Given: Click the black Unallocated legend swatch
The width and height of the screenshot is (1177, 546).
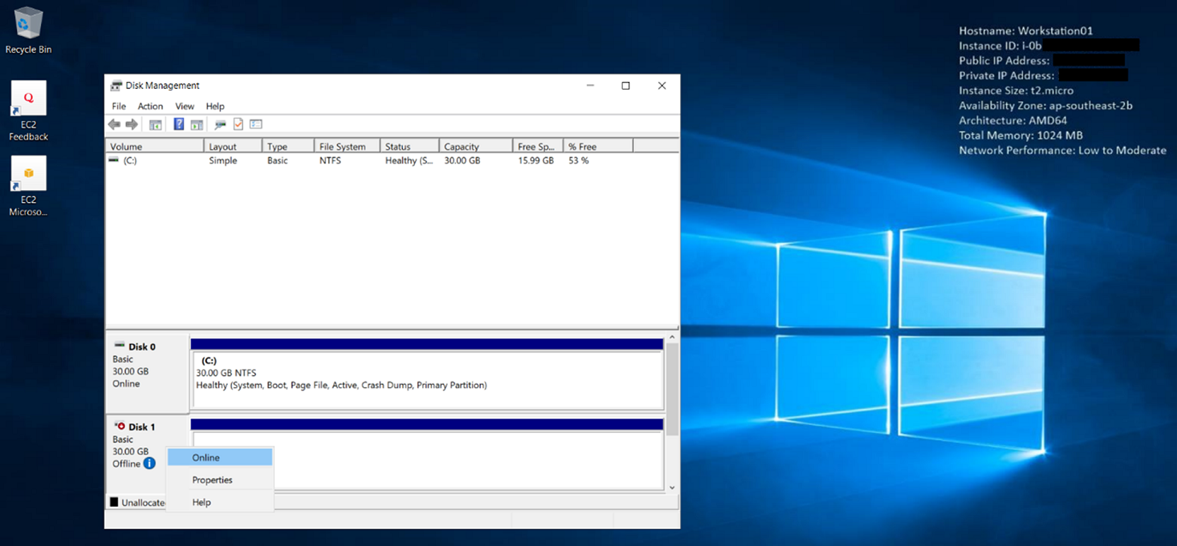Looking at the screenshot, I should pos(114,502).
